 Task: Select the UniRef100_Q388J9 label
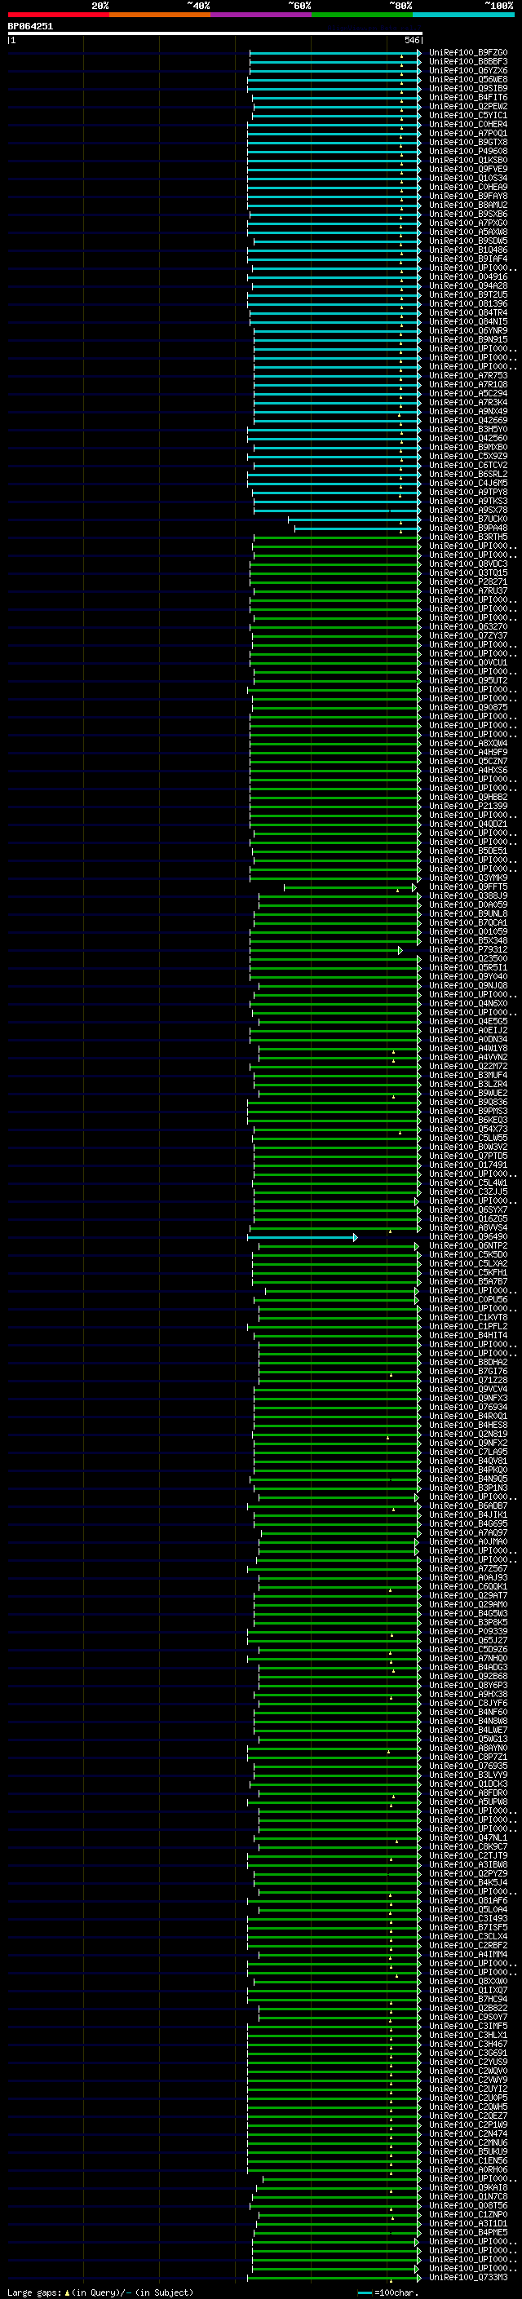pos(467,896)
